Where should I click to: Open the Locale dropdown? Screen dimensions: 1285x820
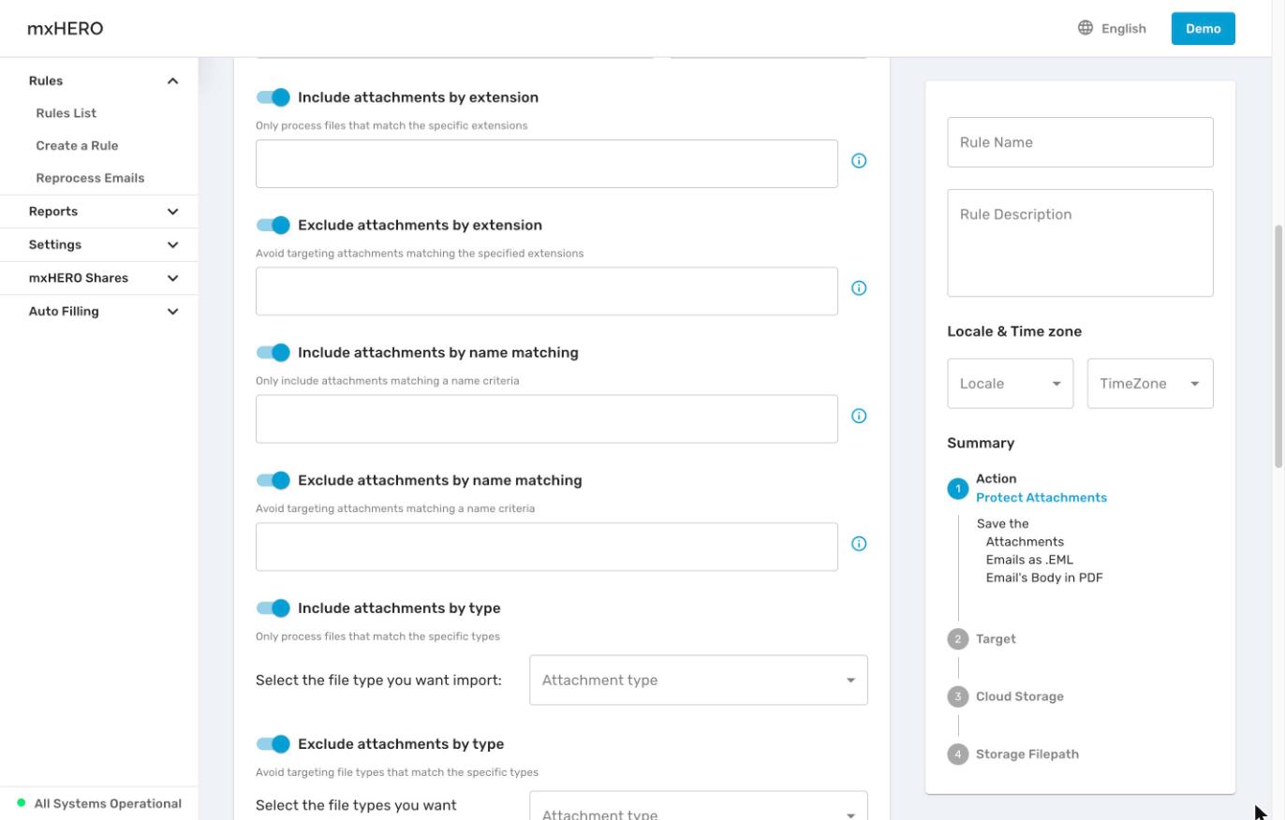(x=1011, y=384)
